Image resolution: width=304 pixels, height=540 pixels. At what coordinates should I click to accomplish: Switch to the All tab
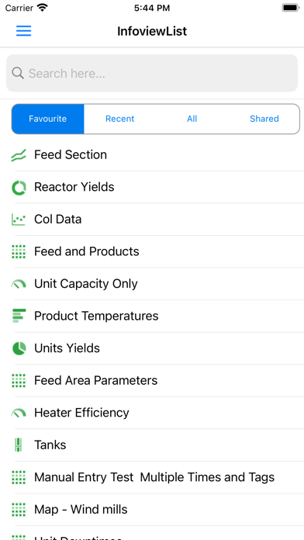click(192, 119)
